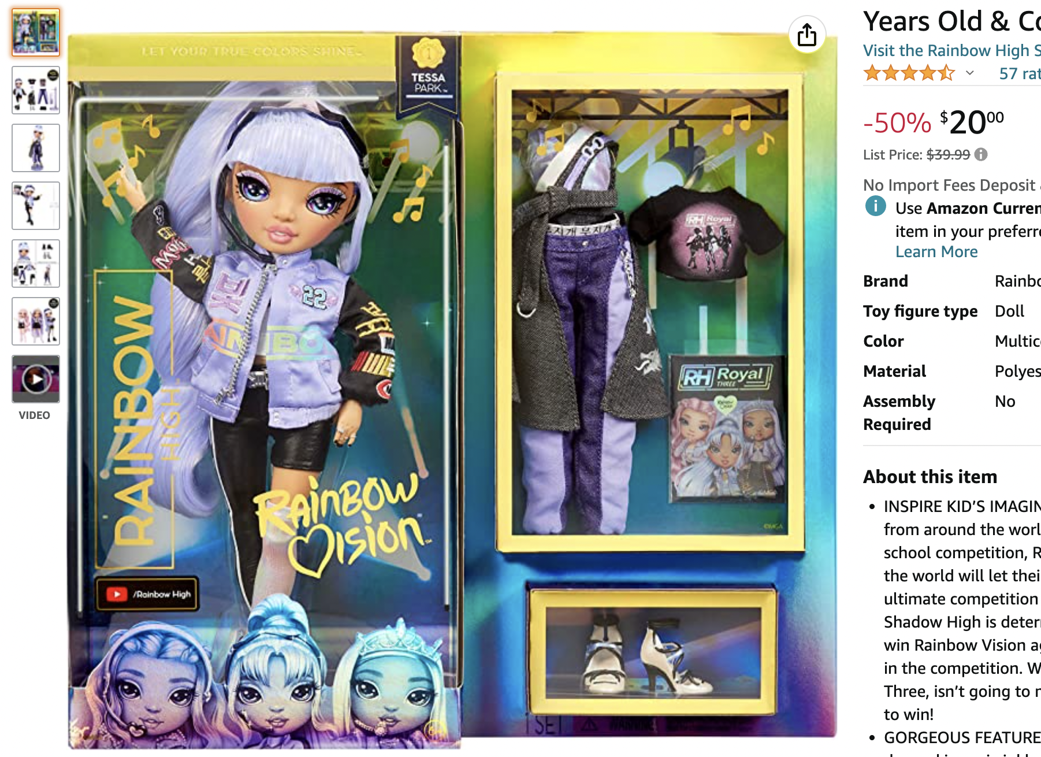Select the fifth thumbnail with accessories layout
Screen dimensions: 1041x757
point(36,264)
